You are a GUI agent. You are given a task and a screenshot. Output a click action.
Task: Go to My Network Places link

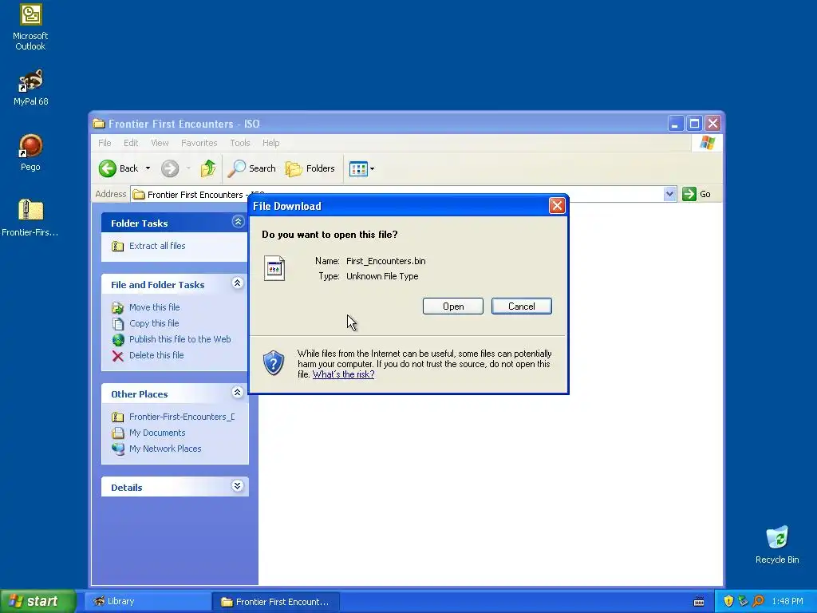165,449
